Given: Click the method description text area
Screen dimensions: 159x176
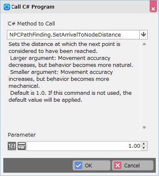Looking at the screenshot, I should point(74,85).
